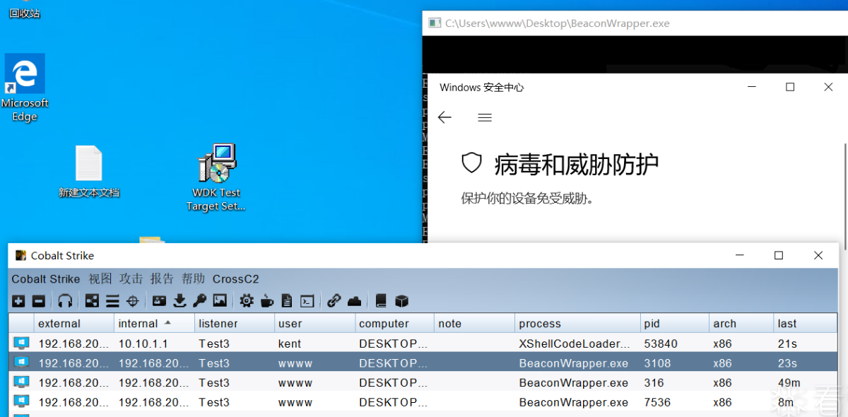Sort sessions by the note column header
The width and height of the screenshot is (848, 417).
tap(474, 324)
